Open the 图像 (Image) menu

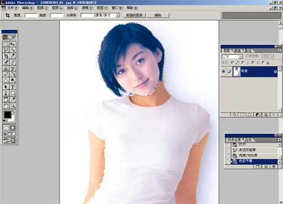42,8
